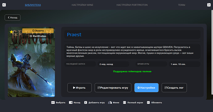Click the '1 мин. 10 сек.' playtime value

tap(178, 64)
